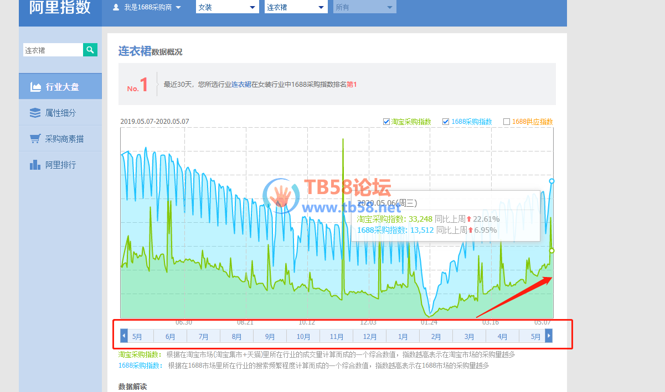Toggle the 1688采购指数 checkbox
Image resolution: width=665 pixels, height=392 pixels.
[445, 122]
